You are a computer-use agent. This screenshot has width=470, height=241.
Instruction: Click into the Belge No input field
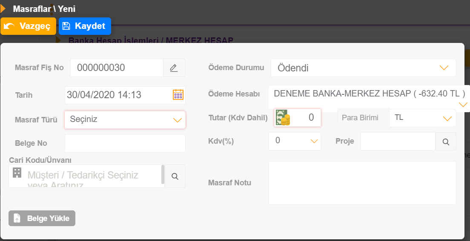click(125, 143)
